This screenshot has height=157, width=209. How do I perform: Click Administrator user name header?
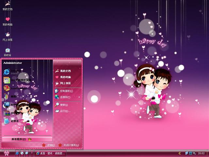[x=13, y=63]
